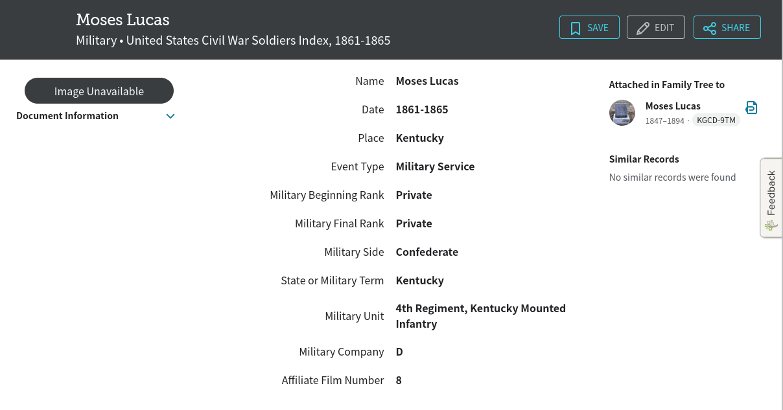Click the record icon beside Moses Lucas 1847–1894
This screenshot has height=410, width=783.
[x=751, y=108]
